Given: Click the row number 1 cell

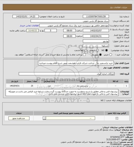Looking at the screenshot, I should pos(126,86).
